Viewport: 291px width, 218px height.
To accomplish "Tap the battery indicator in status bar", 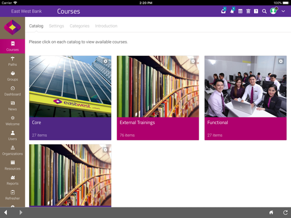I will 286,3.
